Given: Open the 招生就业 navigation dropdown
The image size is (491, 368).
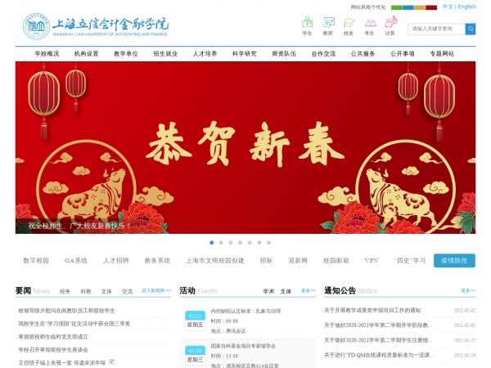Looking at the screenshot, I should [x=165, y=53].
